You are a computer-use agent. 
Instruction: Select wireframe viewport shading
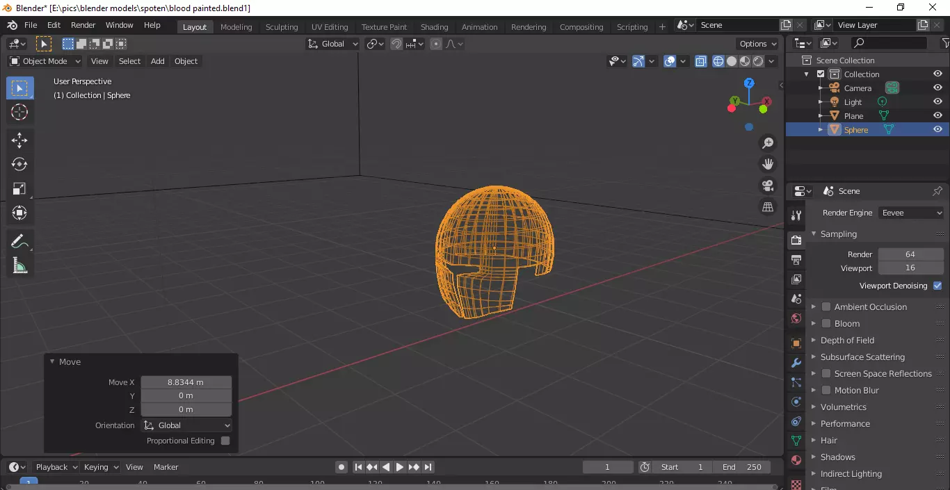click(x=718, y=61)
